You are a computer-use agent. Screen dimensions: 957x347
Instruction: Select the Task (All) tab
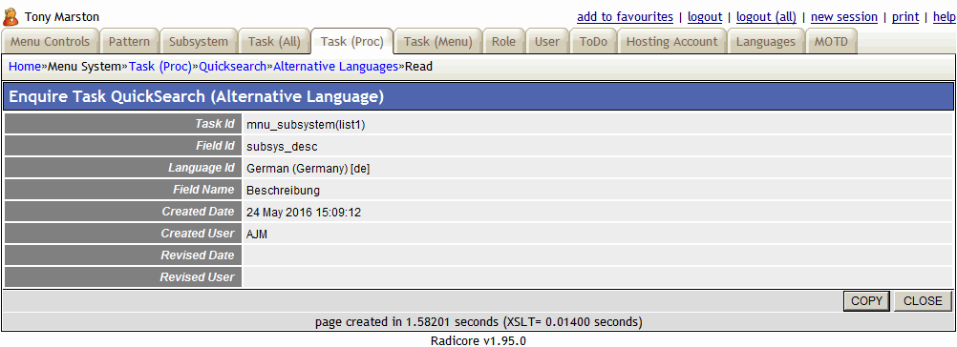(x=274, y=42)
